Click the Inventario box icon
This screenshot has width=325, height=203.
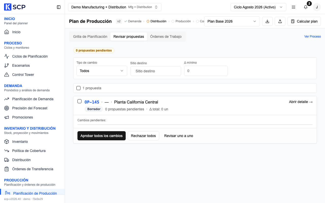[7, 142]
